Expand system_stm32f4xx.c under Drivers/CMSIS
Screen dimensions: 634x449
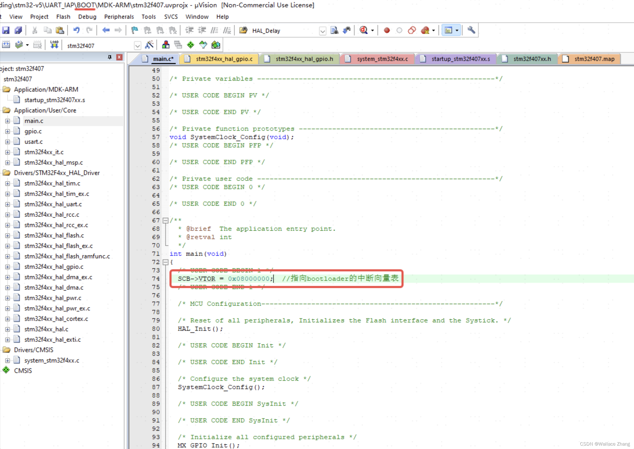[7, 360]
